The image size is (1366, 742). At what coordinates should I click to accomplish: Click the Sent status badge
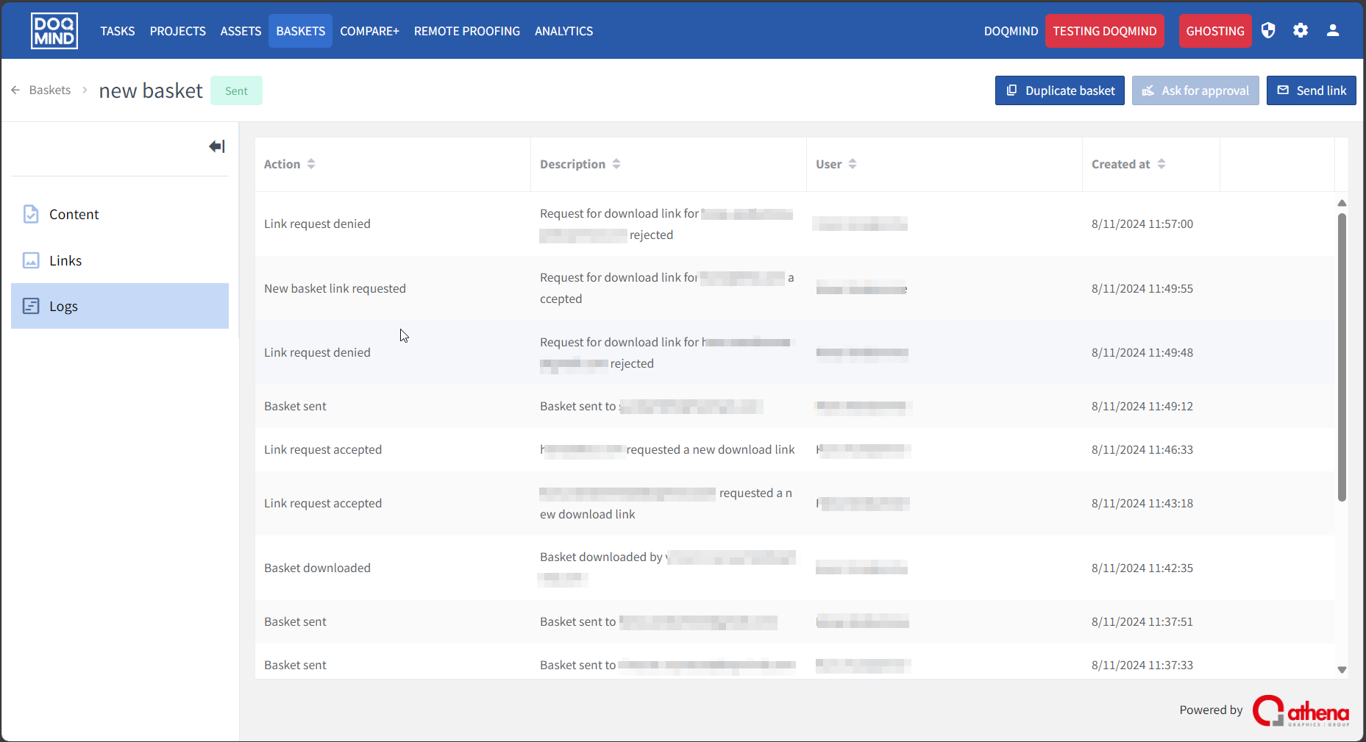(236, 90)
